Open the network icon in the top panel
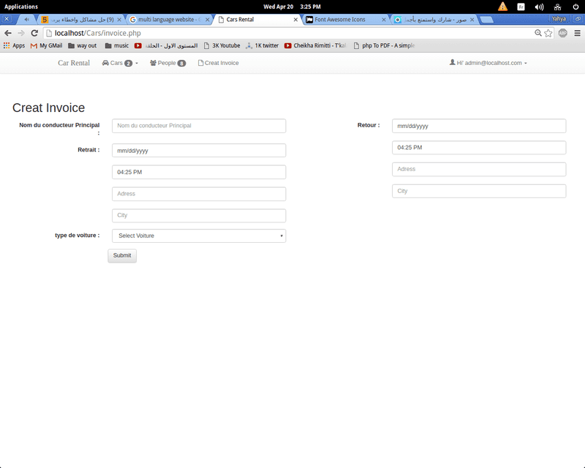The image size is (585, 468). [x=557, y=7]
